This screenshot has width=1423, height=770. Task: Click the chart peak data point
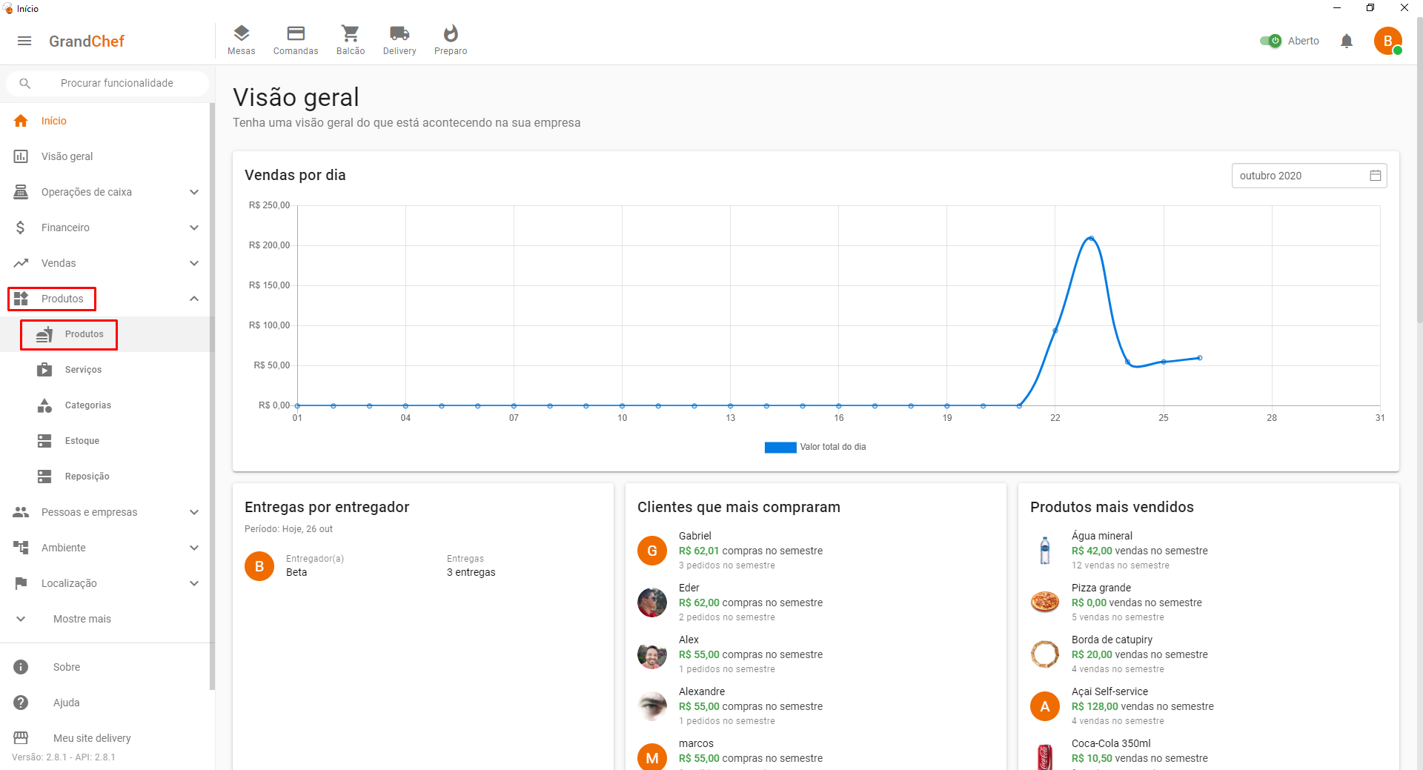(x=1091, y=238)
